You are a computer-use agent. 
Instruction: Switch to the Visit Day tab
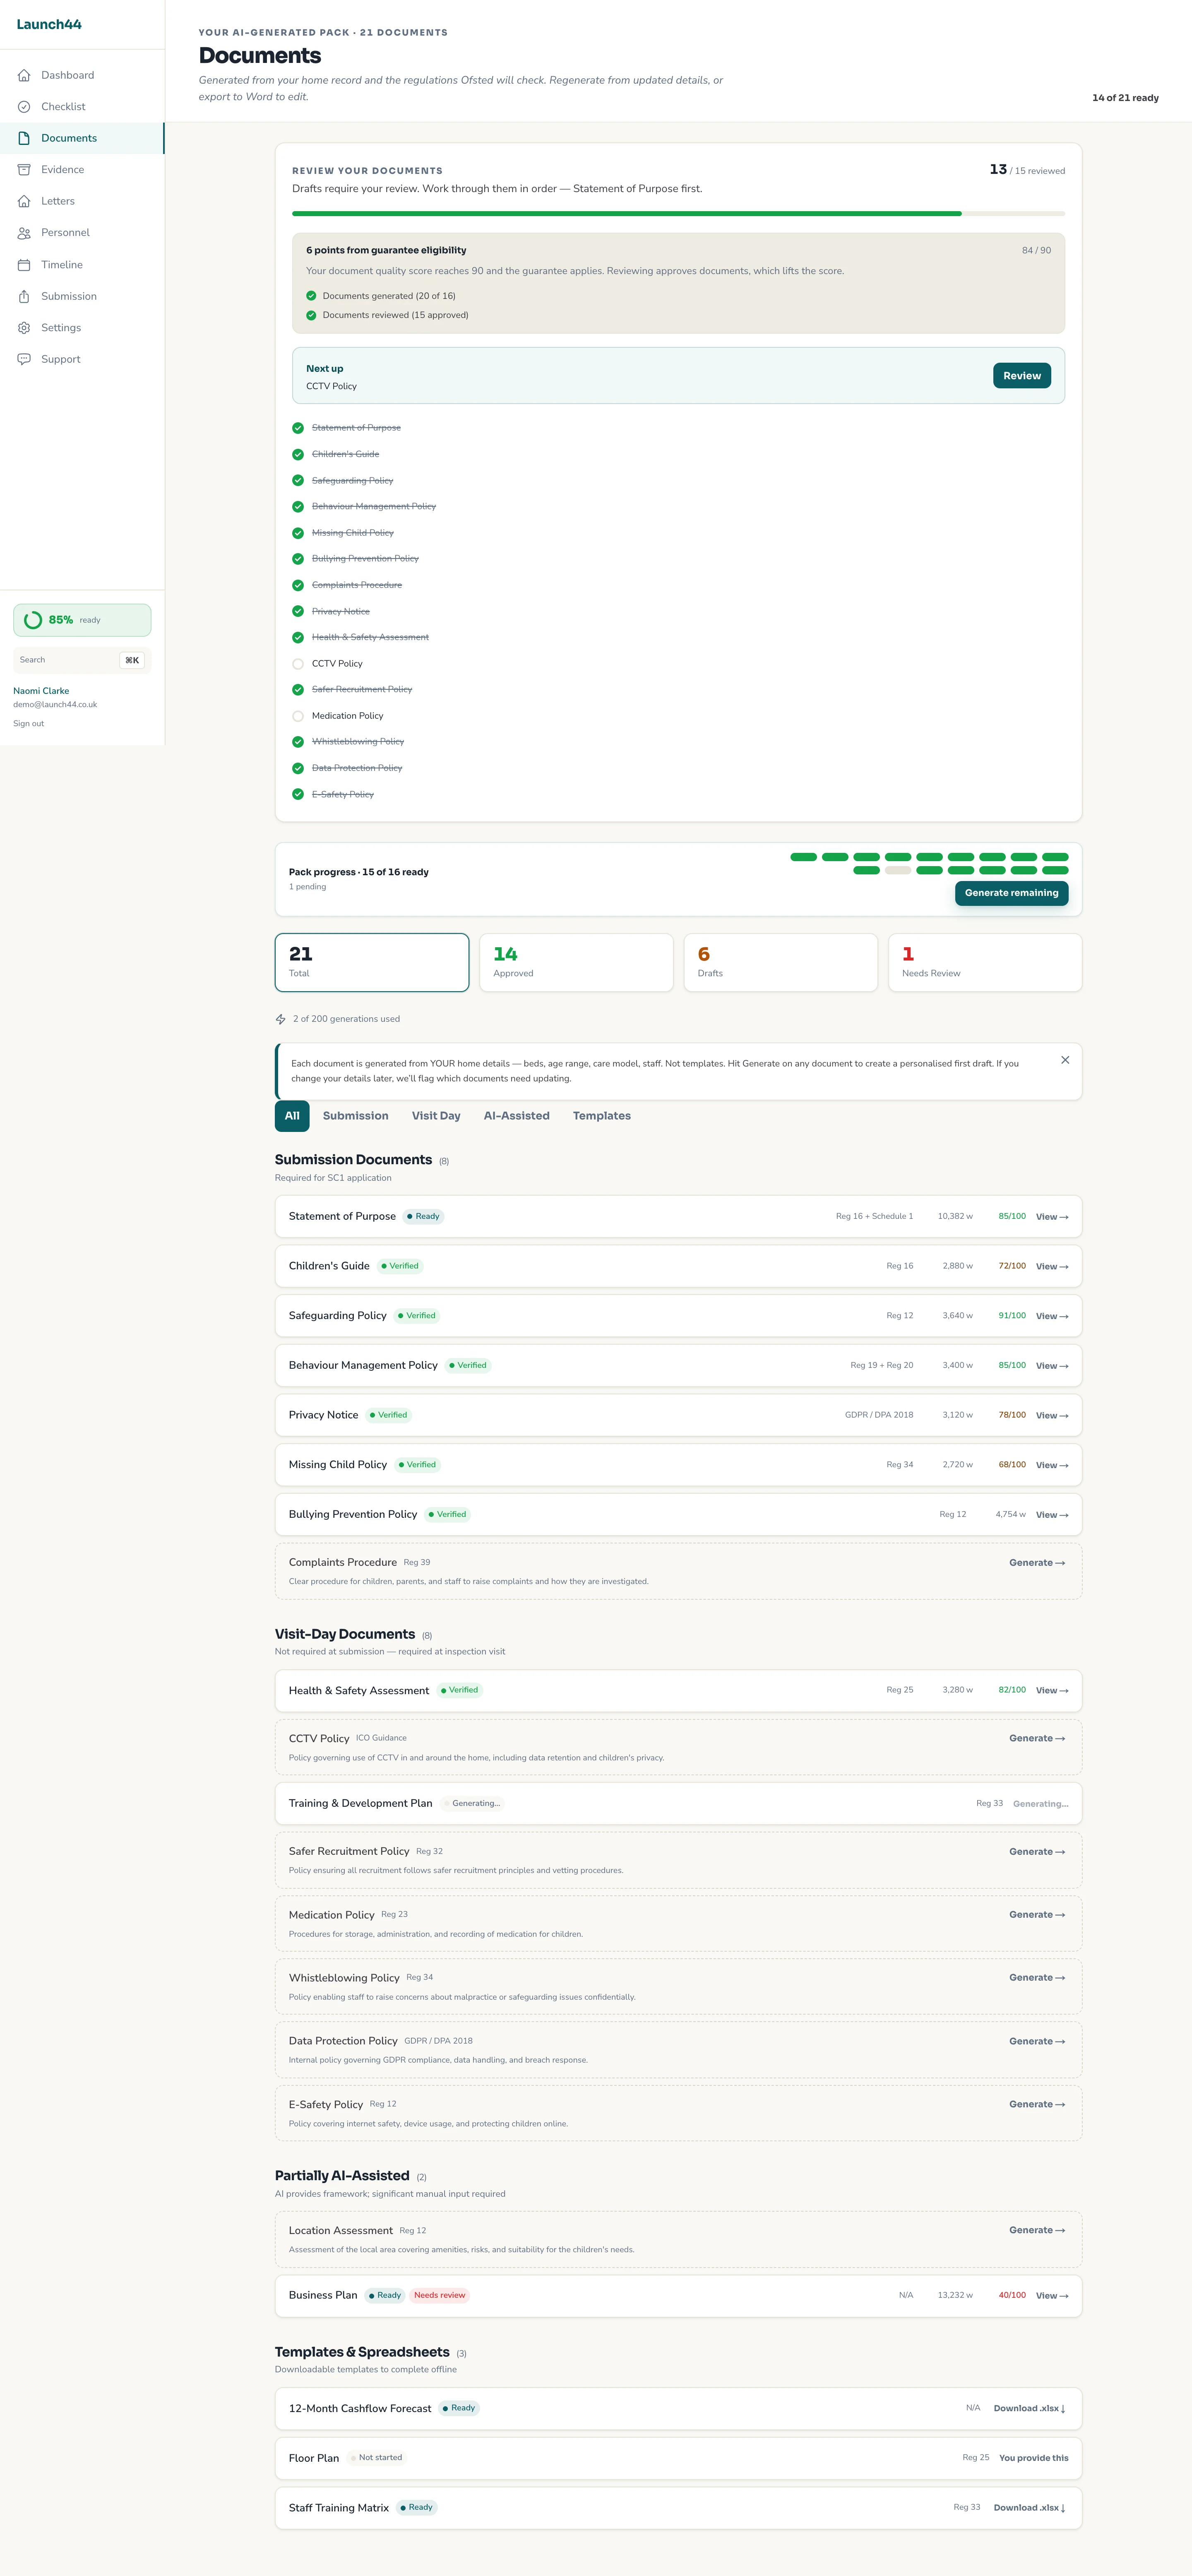436,1116
